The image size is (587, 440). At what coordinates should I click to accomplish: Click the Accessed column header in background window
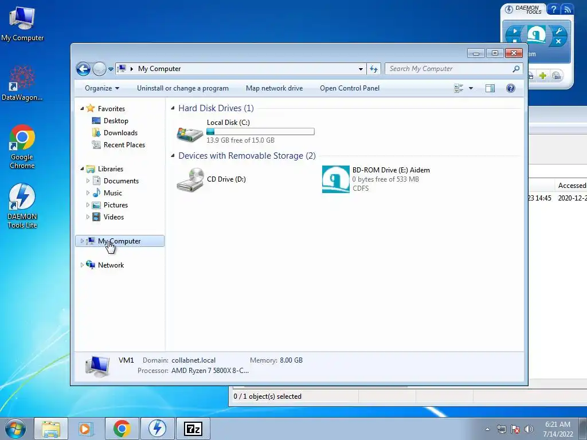tap(572, 186)
